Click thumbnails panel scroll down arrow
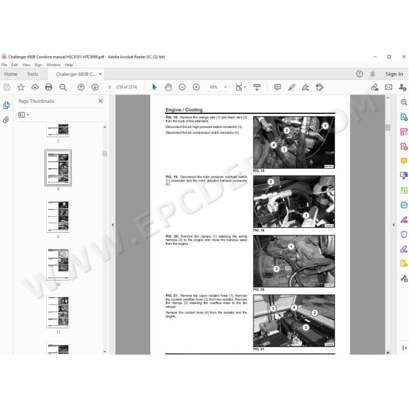 105,351
